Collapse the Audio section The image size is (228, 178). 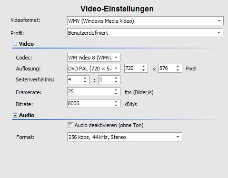pos(15,115)
